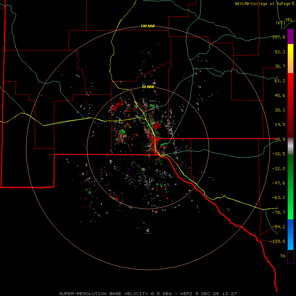Click the 50 NMI range ring label

click(x=148, y=87)
